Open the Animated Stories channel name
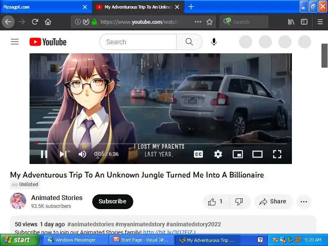 (57, 198)
